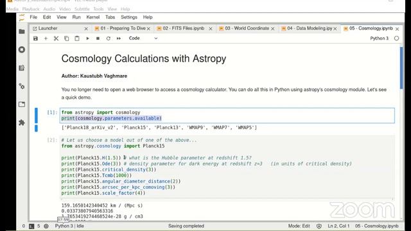Close the 01 - Preparing To Dive tab

coord(148,29)
